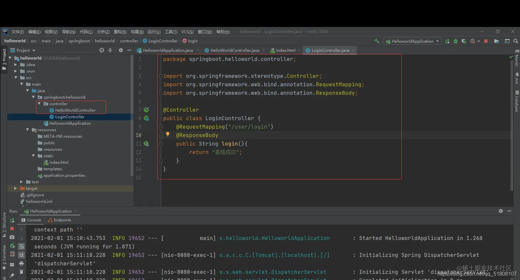Open the VCS menu
The image size is (520, 280).
click(x=187, y=32)
